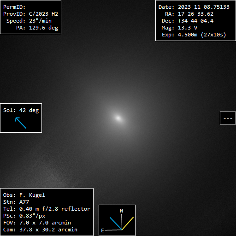
Task: Click observer name F. Kugel
Action: click(x=32, y=195)
